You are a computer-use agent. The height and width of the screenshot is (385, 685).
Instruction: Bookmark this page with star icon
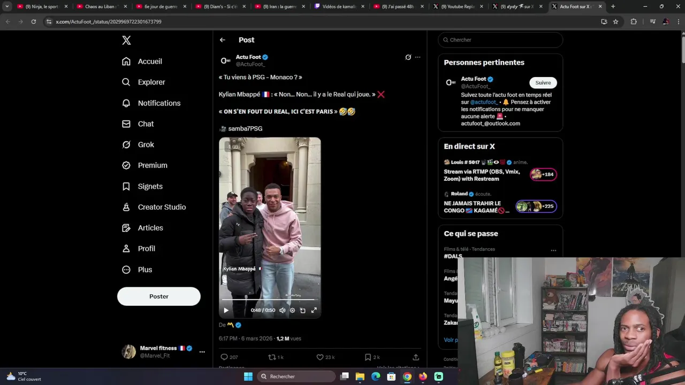tap(615, 22)
